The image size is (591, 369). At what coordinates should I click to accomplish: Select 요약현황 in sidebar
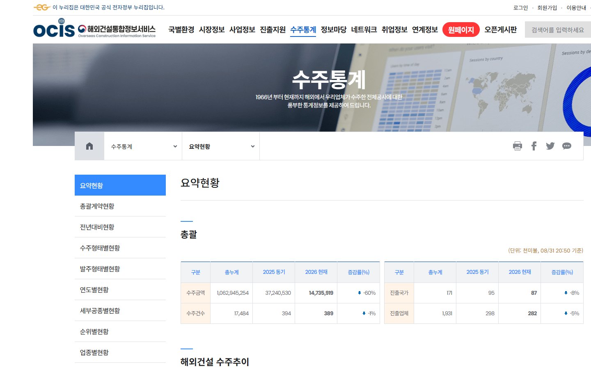coord(120,185)
